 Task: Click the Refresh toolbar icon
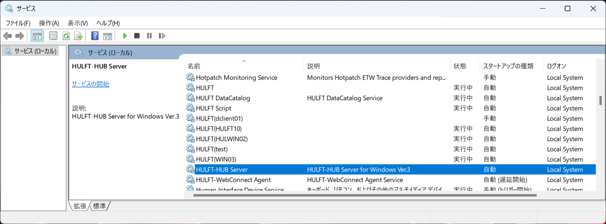point(66,36)
